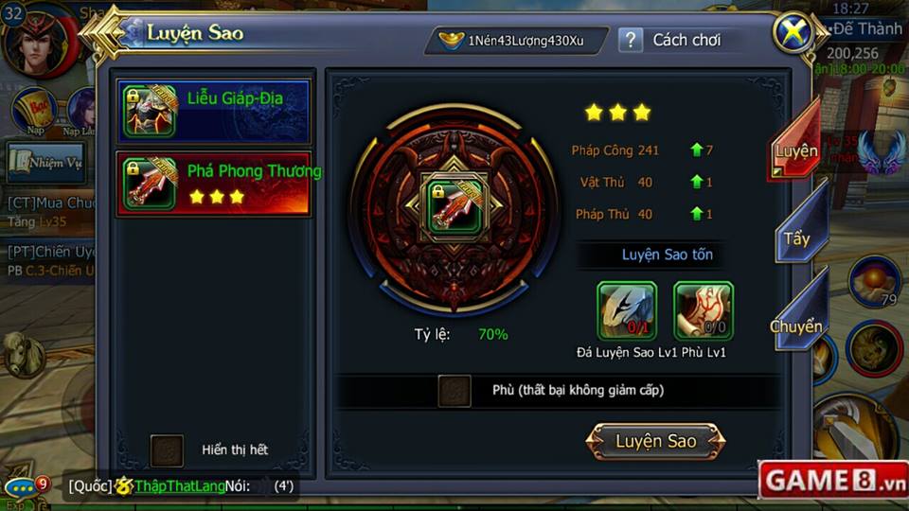Enable the Phù (thất bại không giảm cấp) checkbox
The width and height of the screenshot is (909, 511).
(x=454, y=391)
